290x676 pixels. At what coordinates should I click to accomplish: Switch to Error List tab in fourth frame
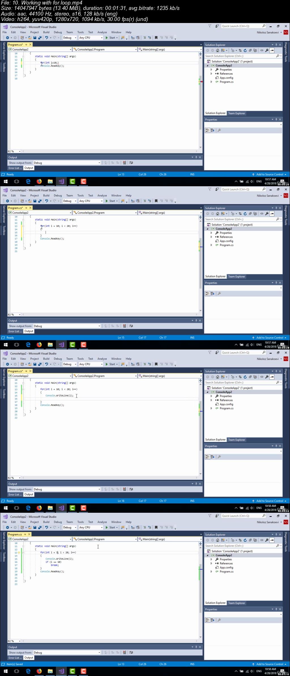[x=15, y=658]
